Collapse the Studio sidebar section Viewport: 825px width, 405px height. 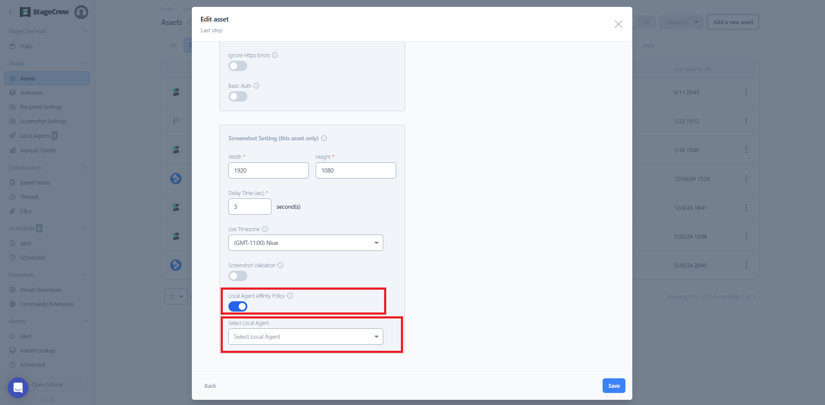[x=85, y=63]
